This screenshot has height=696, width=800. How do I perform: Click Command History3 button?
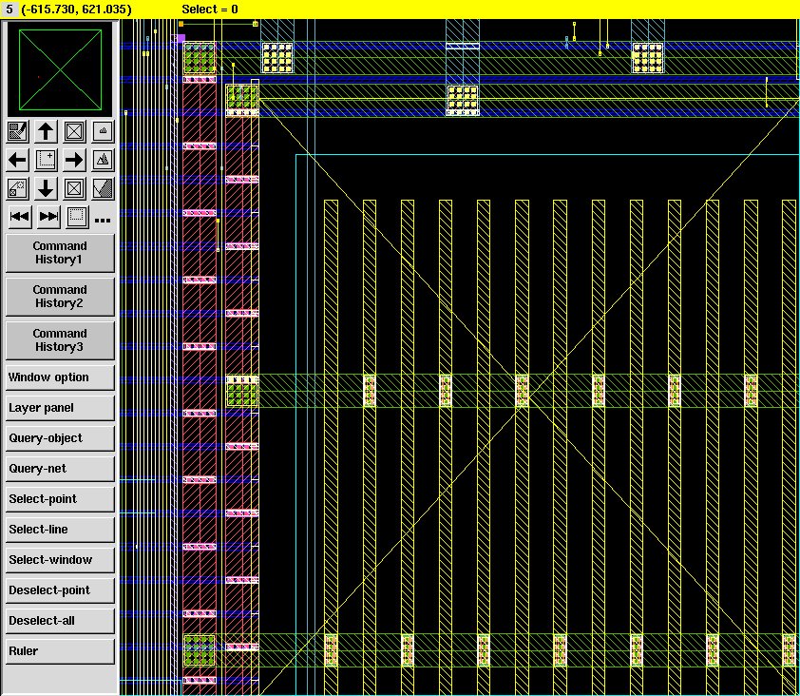click(x=60, y=340)
